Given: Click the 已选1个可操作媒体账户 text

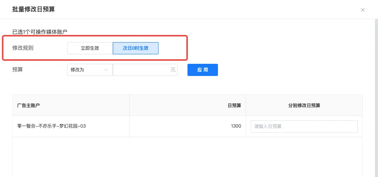Looking at the screenshot, I should 40,32.
